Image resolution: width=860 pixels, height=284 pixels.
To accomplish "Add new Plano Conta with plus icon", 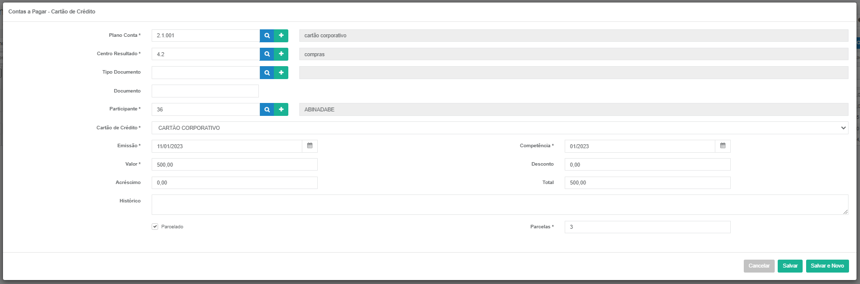I will [x=281, y=35].
